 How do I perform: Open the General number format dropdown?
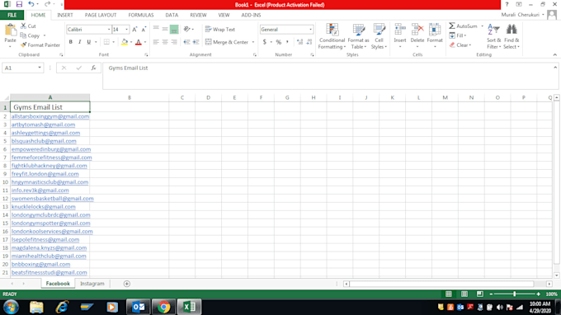pyautogui.click(x=310, y=30)
